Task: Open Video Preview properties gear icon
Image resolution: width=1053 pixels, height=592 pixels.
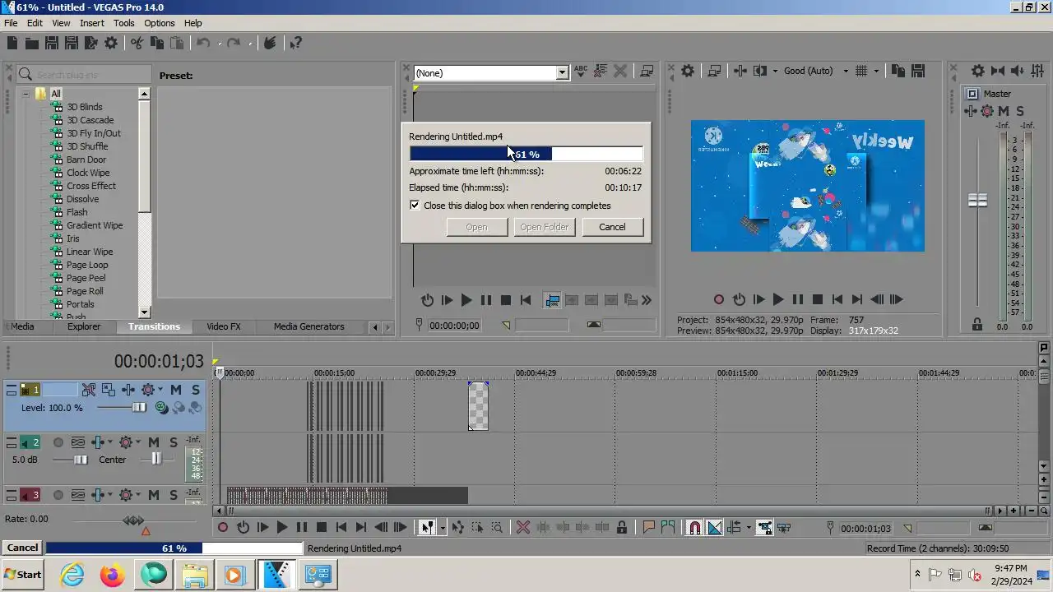Action: coord(688,72)
